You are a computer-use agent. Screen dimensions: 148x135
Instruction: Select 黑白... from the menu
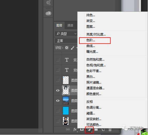coord(91,77)
